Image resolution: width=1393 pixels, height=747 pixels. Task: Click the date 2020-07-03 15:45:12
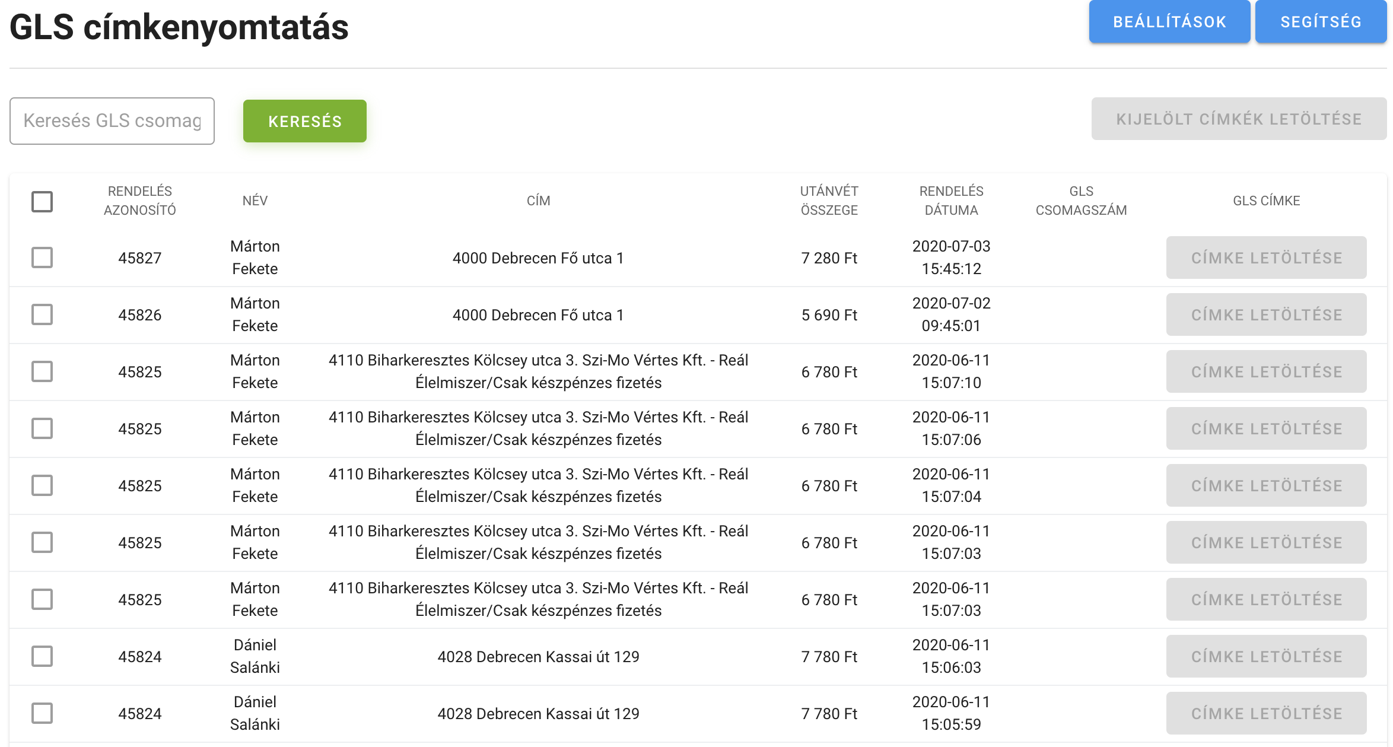point(952,258)
